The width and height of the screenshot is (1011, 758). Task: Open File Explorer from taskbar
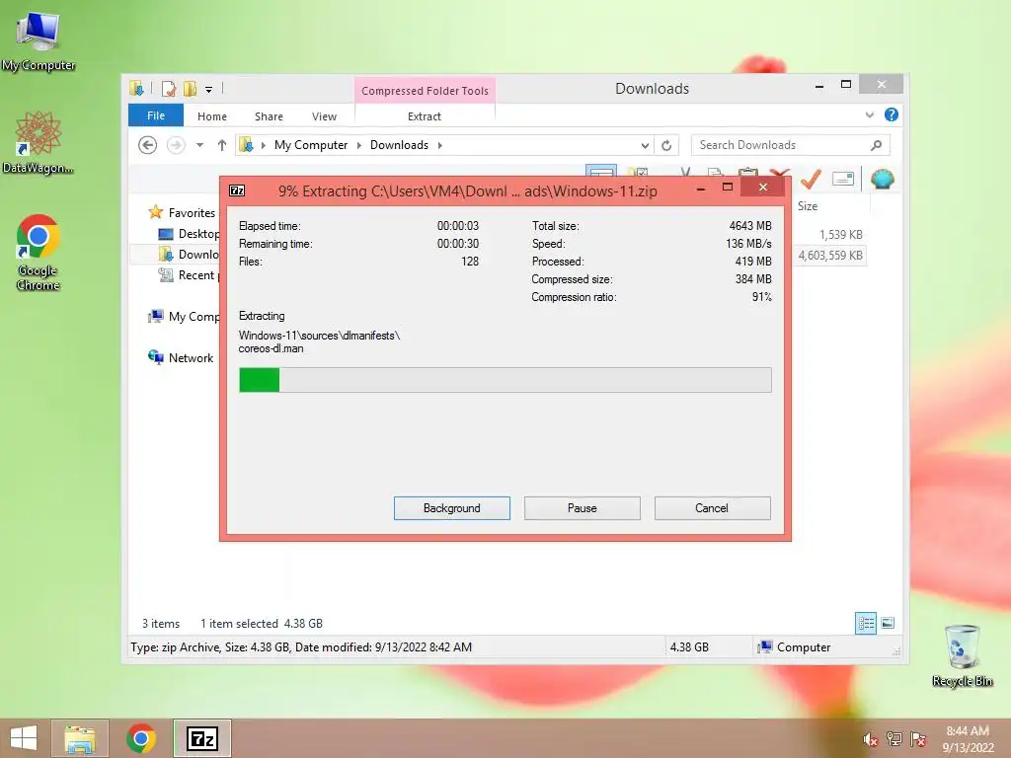[x=80, y=738]
